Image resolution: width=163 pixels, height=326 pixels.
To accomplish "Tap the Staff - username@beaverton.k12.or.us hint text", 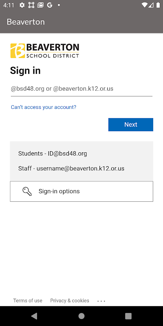I will point(71,168).
